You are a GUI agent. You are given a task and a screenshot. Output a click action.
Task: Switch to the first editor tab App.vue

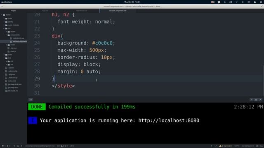coord(45,11)
